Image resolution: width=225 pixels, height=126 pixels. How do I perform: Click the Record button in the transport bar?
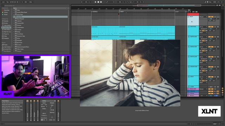click(x=101, y=2)
